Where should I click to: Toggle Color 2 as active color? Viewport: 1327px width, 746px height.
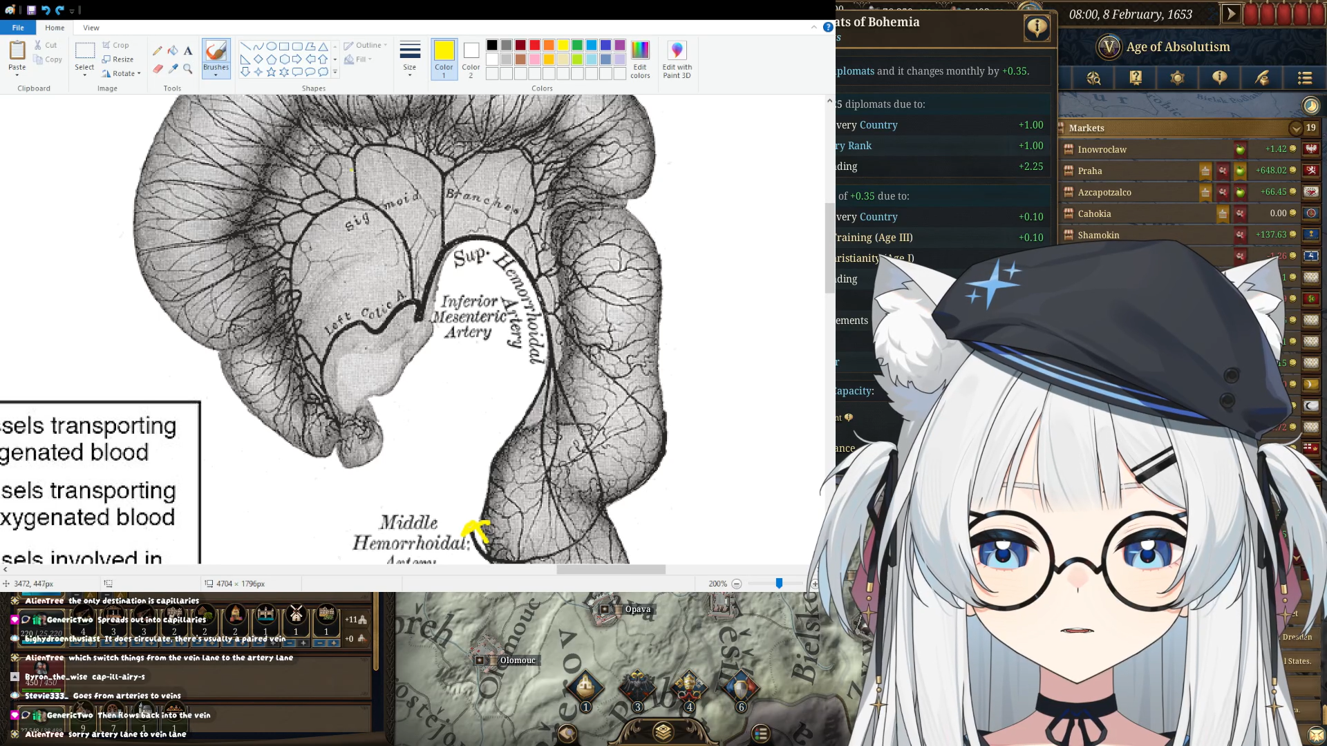[471, 59]
